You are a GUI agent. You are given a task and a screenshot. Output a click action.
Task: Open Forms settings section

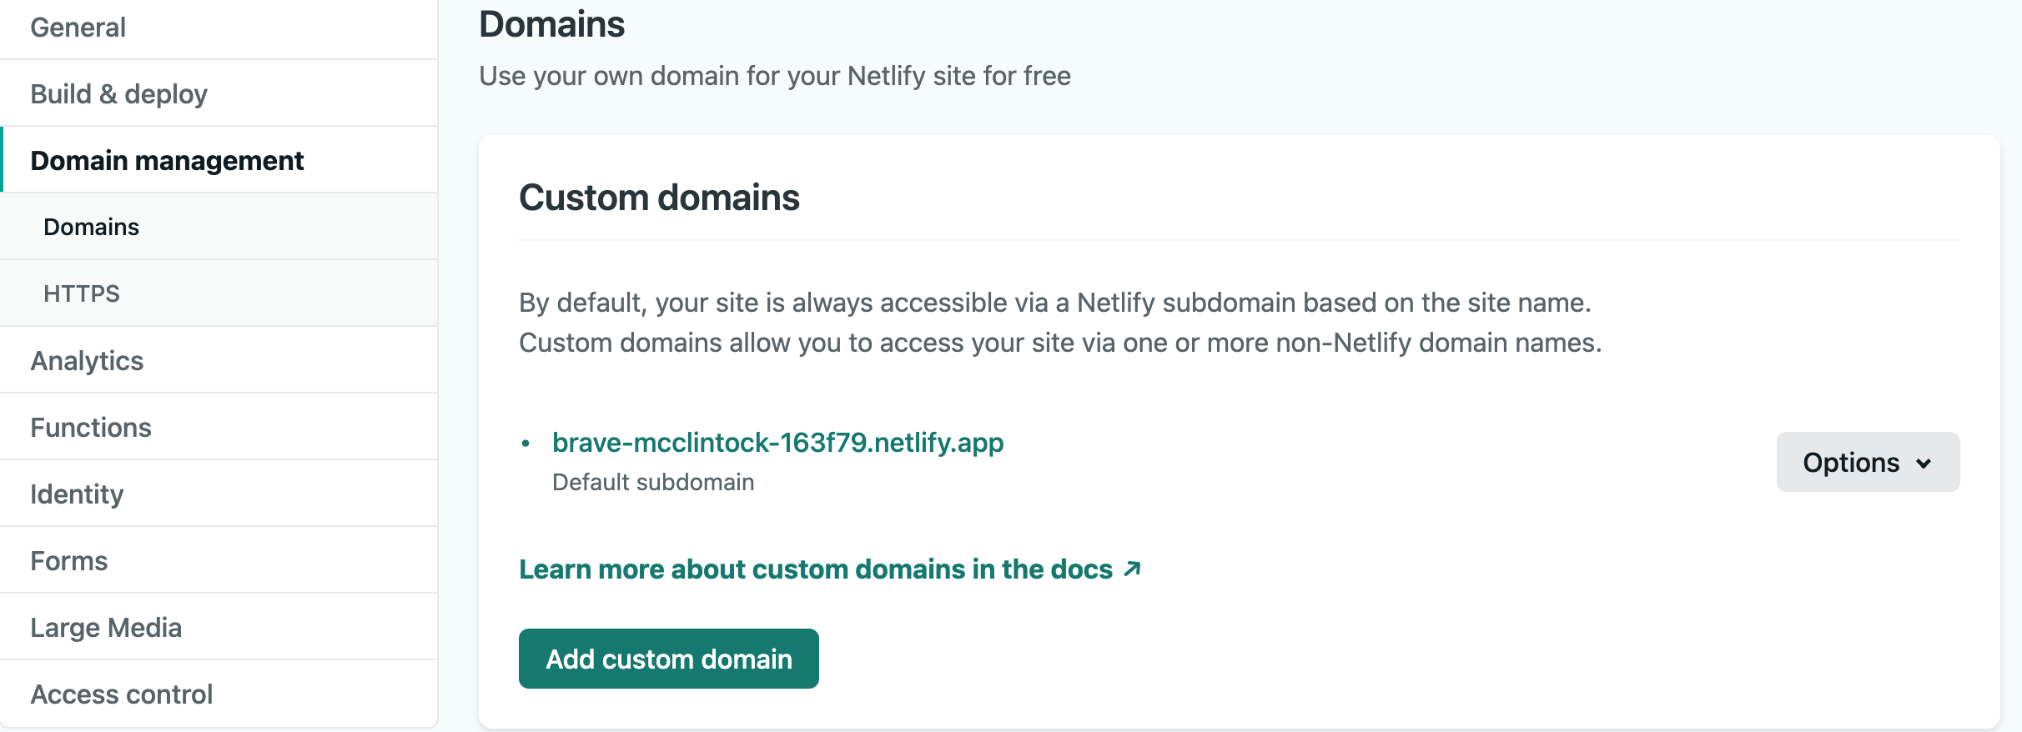point(68,561)
